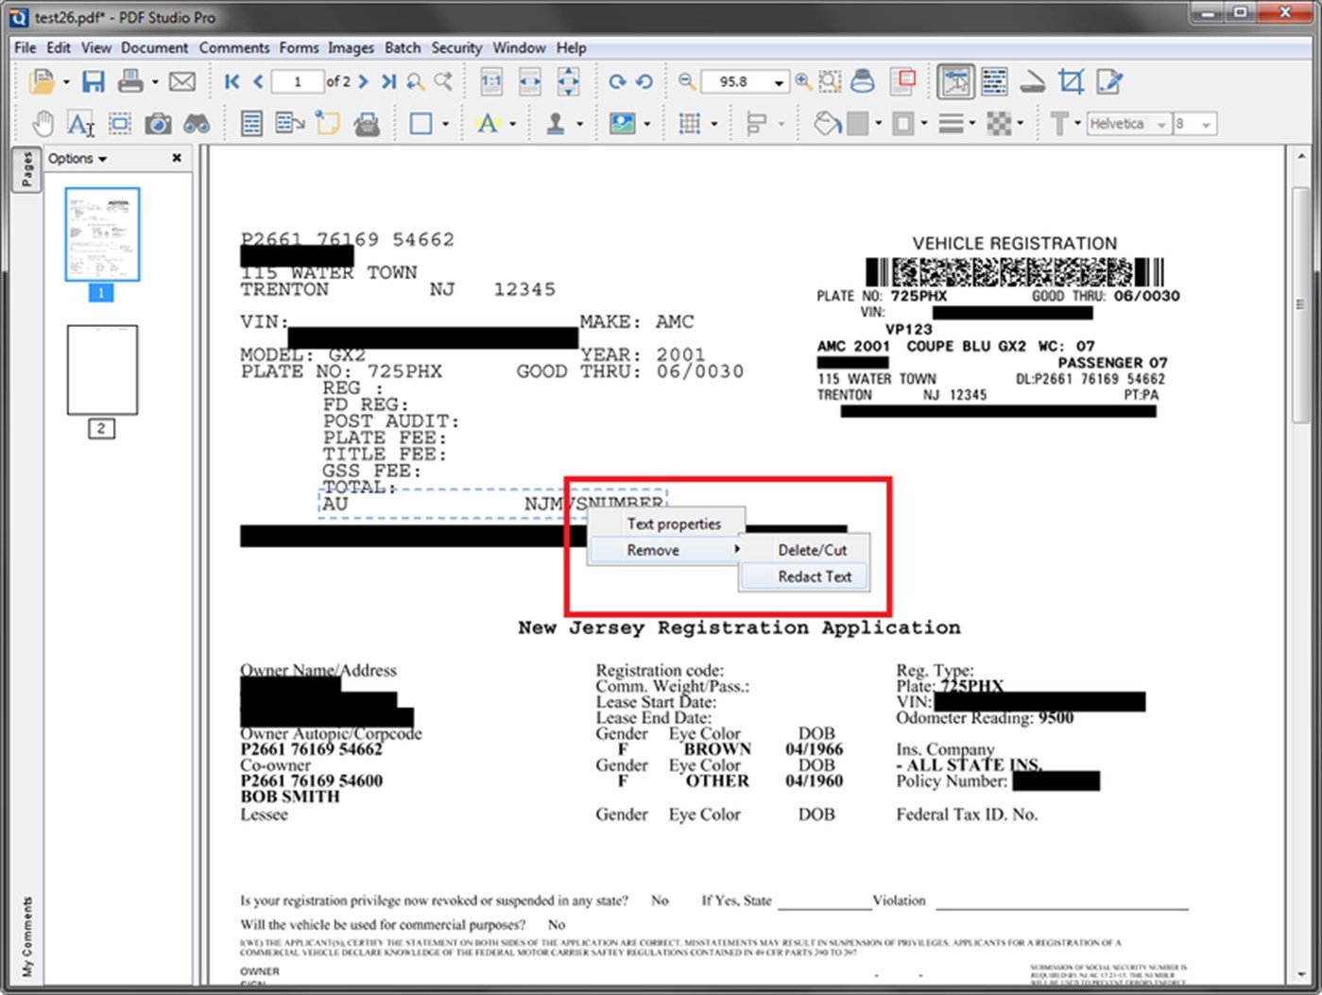Select the Typewriter tool
Viewport: 1322px width, 995px height.
(366, 124)
